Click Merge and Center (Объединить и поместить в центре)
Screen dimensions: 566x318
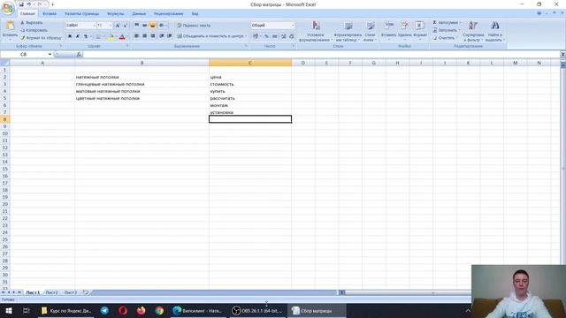coord(211,36)
